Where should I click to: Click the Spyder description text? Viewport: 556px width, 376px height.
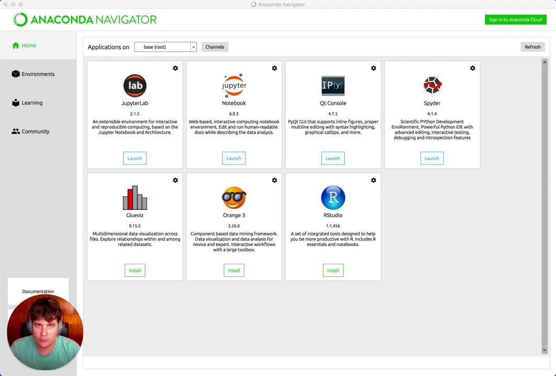click(x=432, y=130)
